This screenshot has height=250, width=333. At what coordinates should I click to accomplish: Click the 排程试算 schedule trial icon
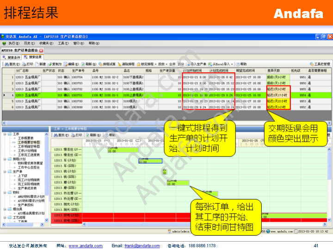coord(100,64)
